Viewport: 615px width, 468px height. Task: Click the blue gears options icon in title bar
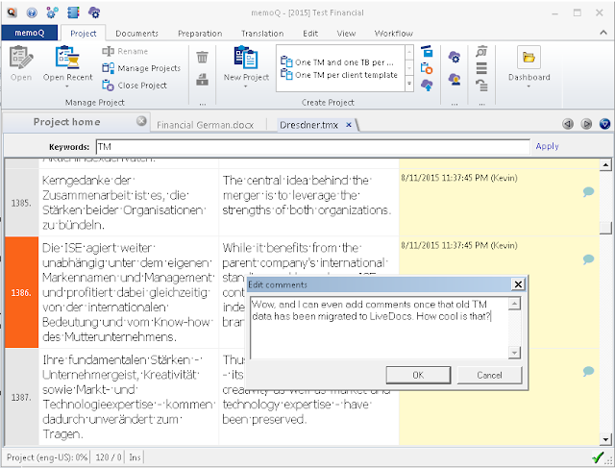52,12
